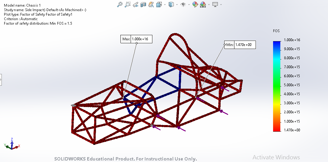Open the Edit Appearance tool
The height and width of the screenshot is (162, 328).
coord(195,5)
